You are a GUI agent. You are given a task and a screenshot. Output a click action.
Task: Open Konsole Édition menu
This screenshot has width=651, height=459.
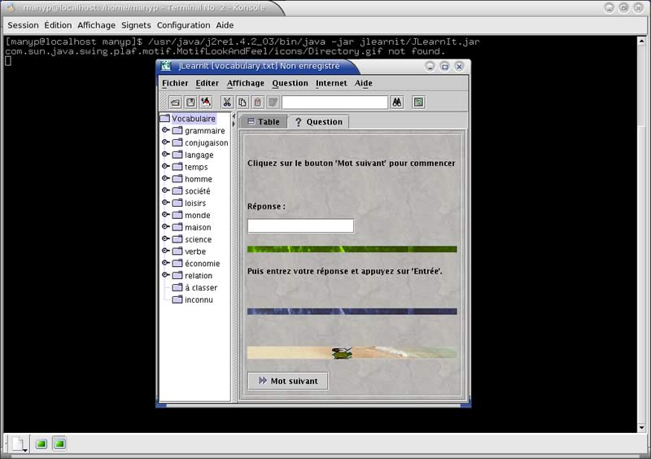tap(58, 25)
